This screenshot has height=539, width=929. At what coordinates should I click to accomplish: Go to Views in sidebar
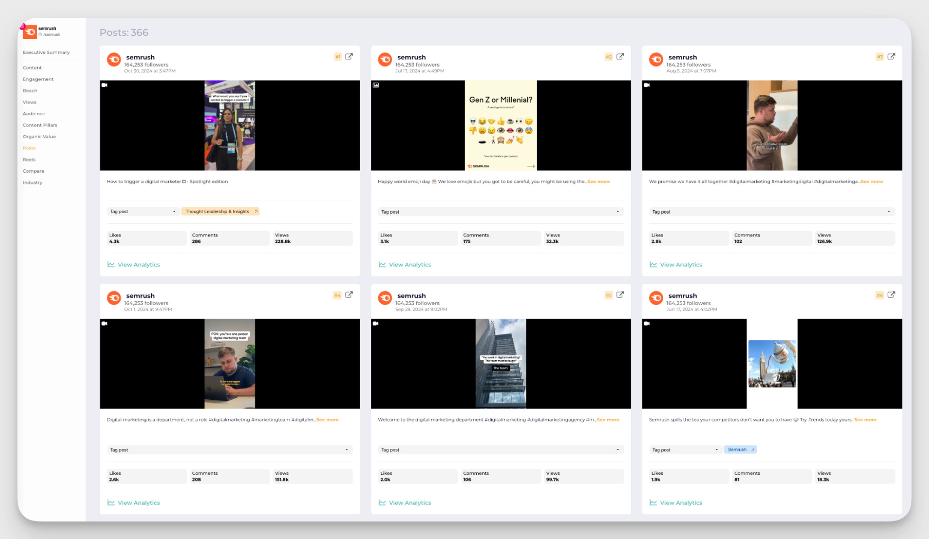[29, 102]
